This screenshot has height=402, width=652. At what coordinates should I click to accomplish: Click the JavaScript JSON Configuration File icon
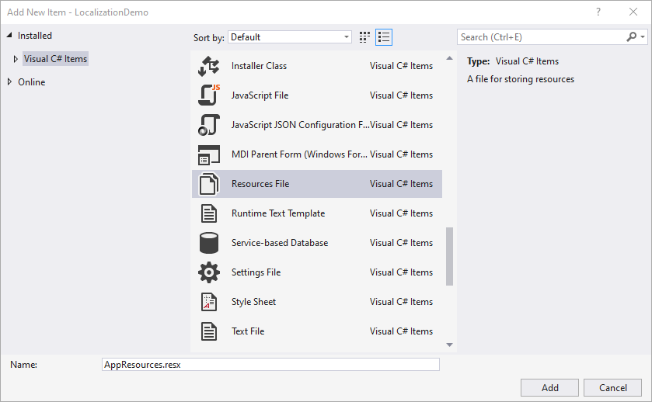click(x=209, y=125)
